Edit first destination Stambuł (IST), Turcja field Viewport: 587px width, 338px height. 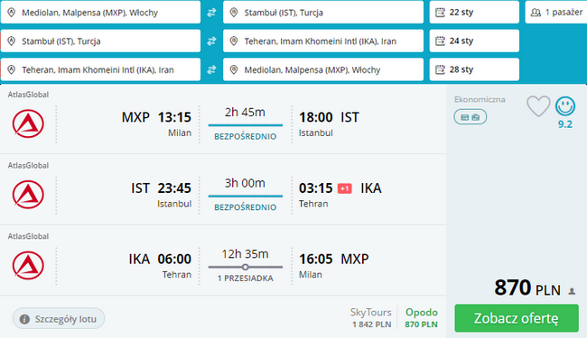coord(323,13)
